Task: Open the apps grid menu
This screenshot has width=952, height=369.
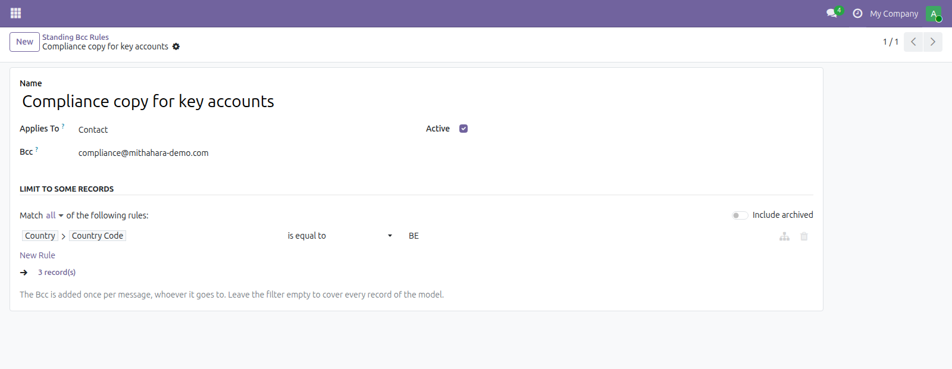Action: pyautogui.click(x=16, y=13)
